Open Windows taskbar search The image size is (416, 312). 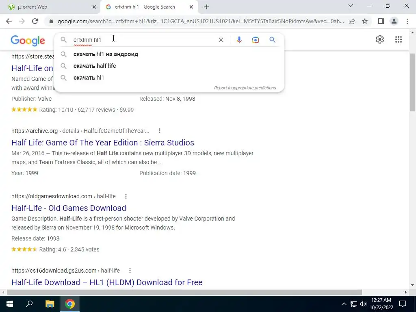29,304
